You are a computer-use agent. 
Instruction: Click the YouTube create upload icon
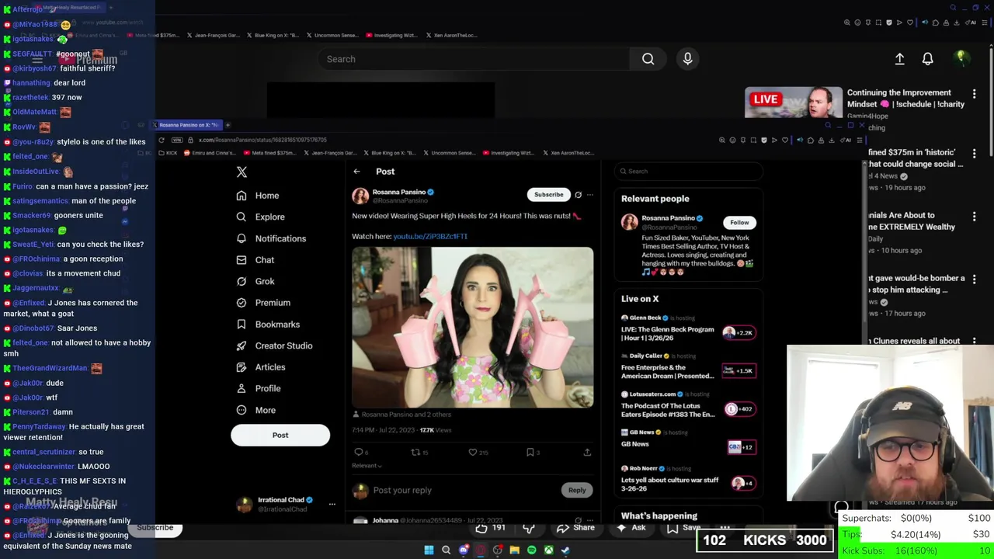click(x=899, y=59)
